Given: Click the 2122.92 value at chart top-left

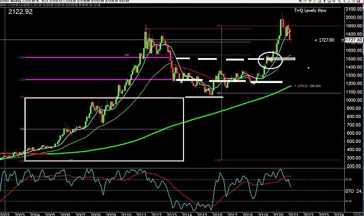Looking at the screenshot, I should [20, 12].
